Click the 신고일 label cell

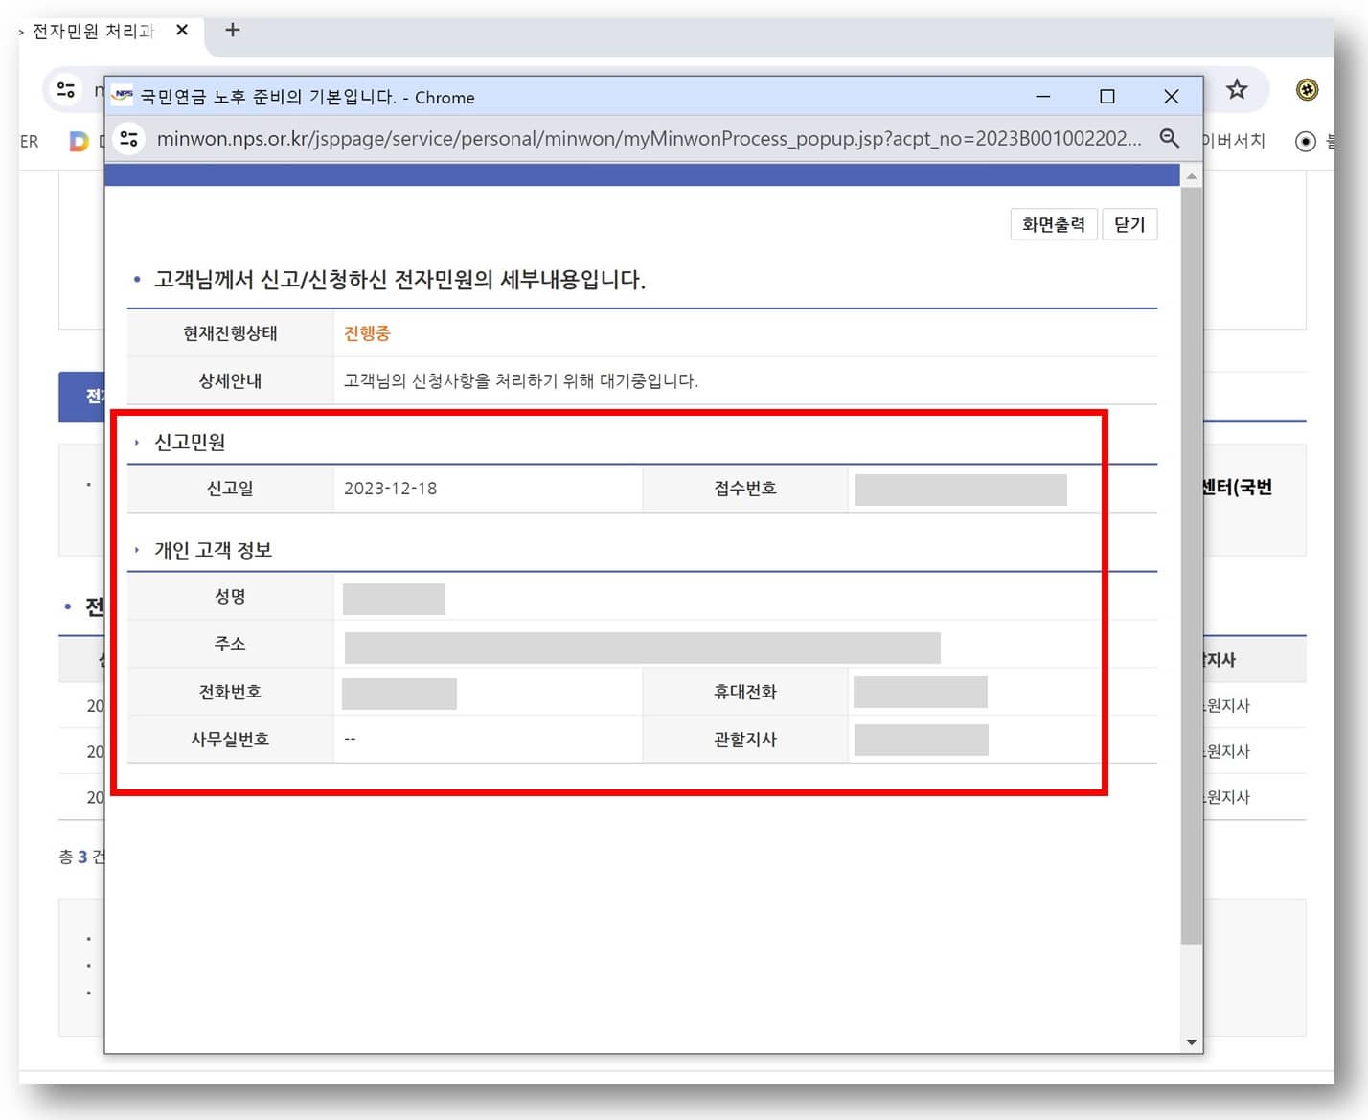pos(230,489)
